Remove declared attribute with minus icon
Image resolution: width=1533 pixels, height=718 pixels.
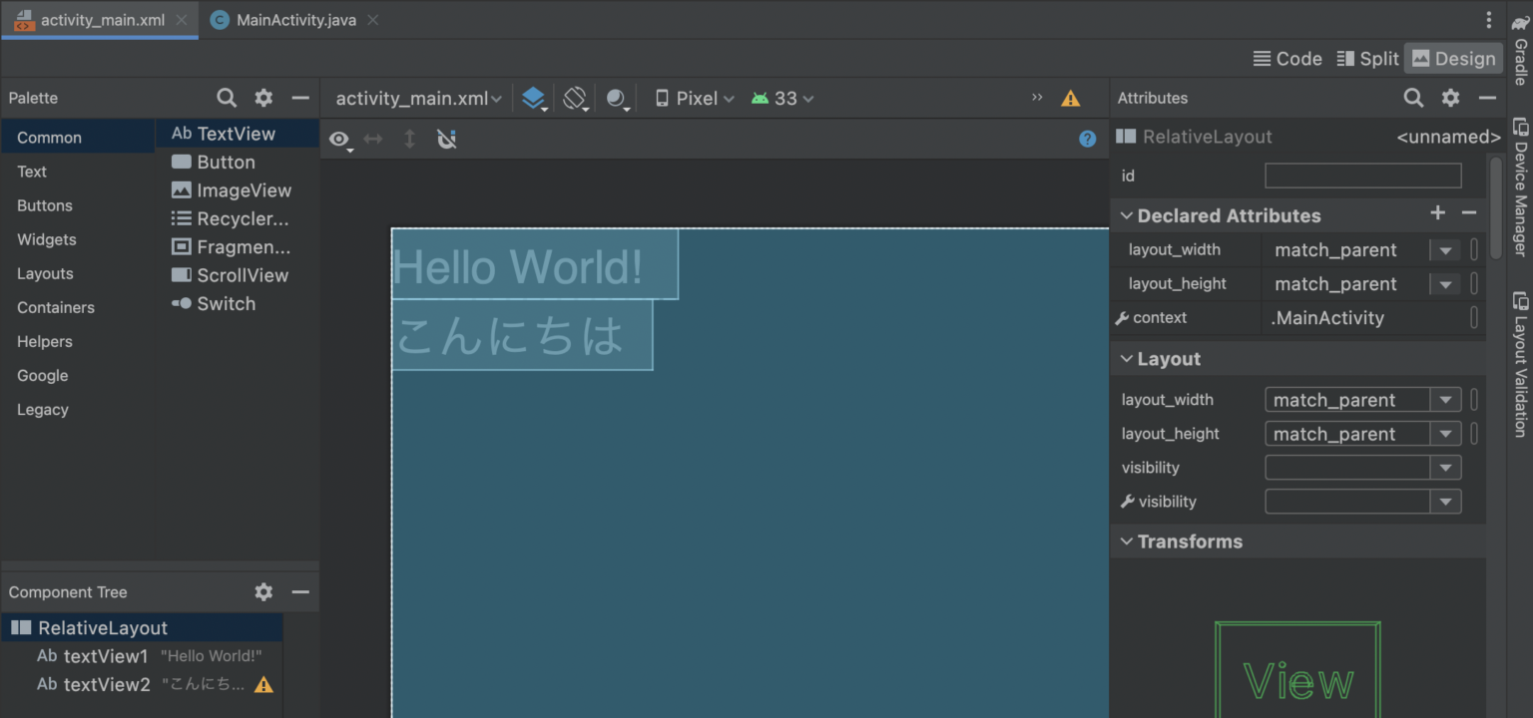[1469, 212]
